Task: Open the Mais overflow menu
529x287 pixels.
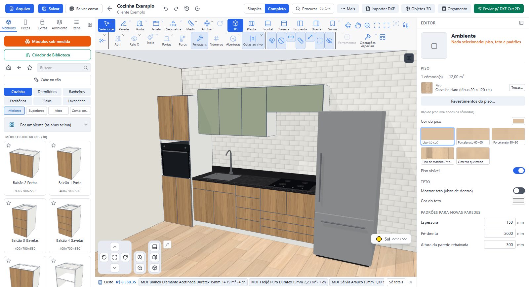Action: (x=348, y=9)
